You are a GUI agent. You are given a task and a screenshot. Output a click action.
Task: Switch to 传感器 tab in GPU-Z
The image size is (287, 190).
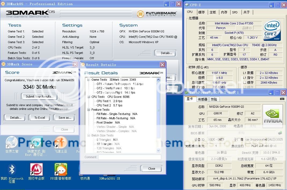(203, 99)
